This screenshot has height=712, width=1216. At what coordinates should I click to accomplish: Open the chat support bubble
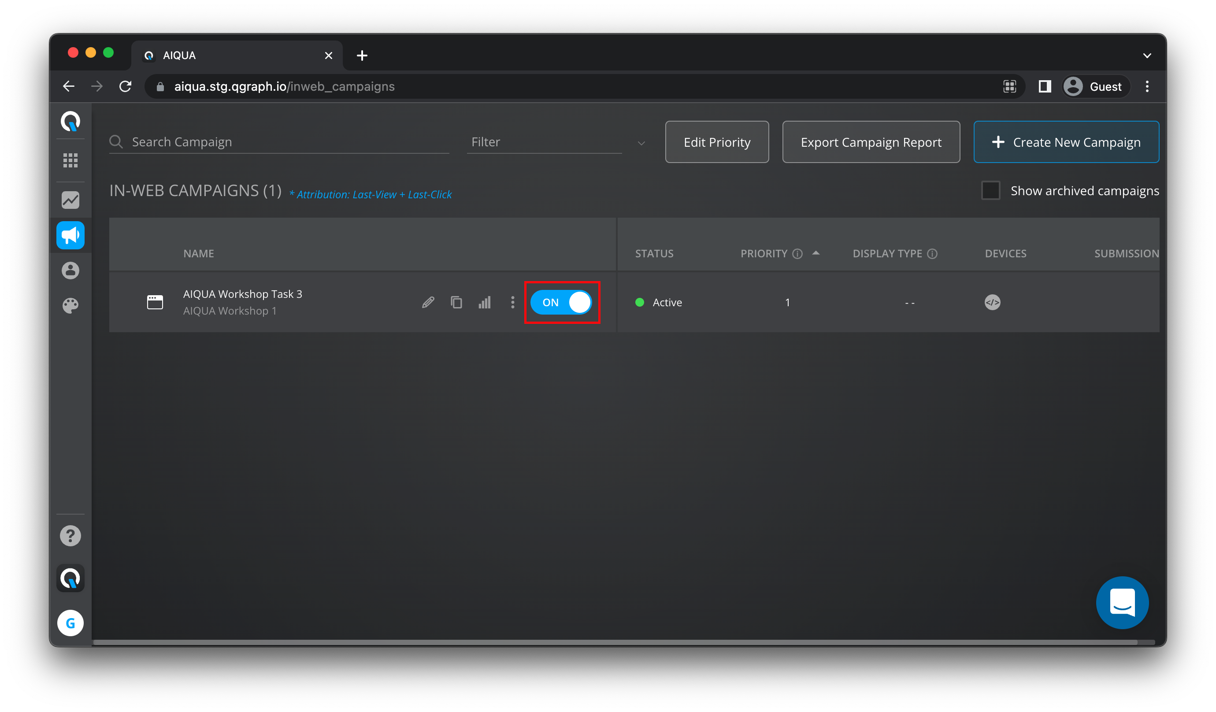(1122, 602)
